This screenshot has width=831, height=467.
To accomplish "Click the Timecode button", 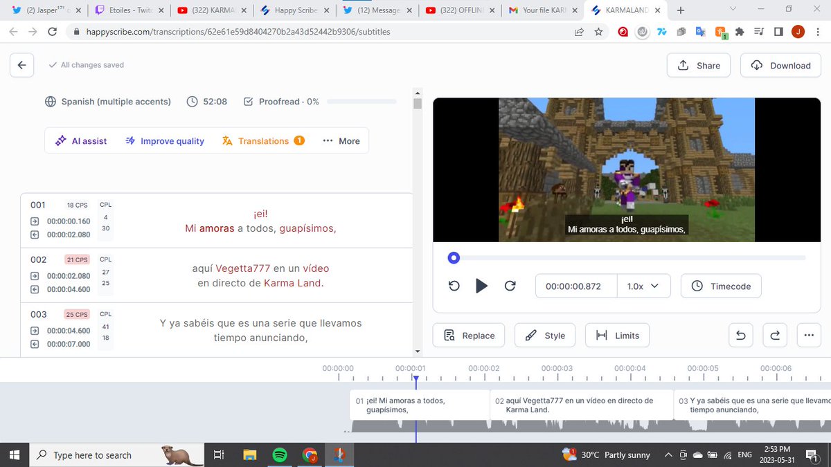I will click(721, 286).
